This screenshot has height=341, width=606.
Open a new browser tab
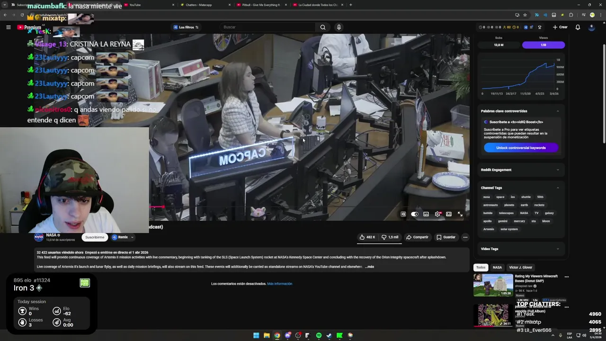pos(350,5)
